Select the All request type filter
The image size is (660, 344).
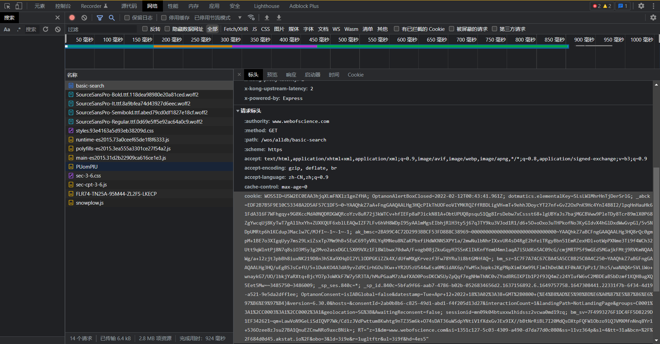212,29
